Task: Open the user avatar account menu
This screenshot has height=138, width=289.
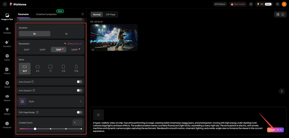Action: tap(284, 4)
